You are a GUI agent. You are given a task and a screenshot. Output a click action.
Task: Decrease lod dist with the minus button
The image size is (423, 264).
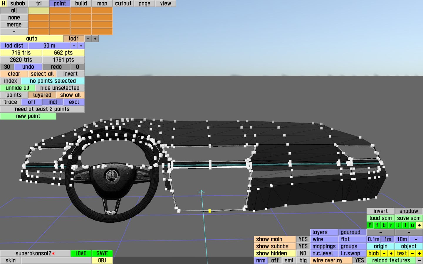(74, 46)
